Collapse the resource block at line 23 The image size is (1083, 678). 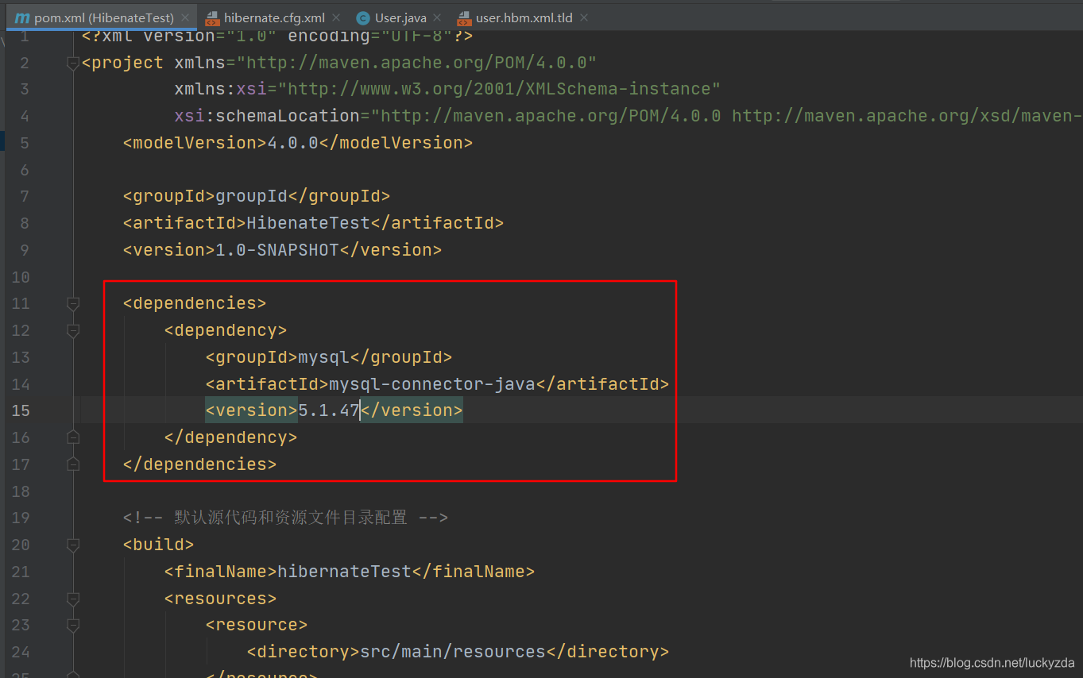73,626
